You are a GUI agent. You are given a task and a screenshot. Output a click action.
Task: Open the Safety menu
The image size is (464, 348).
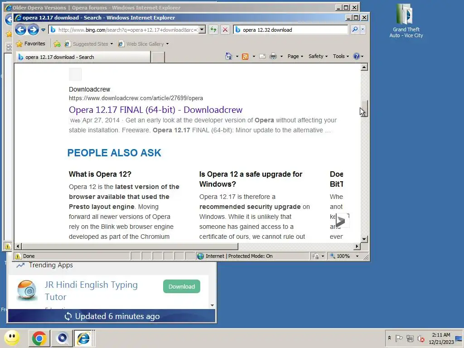coord(318,56)
